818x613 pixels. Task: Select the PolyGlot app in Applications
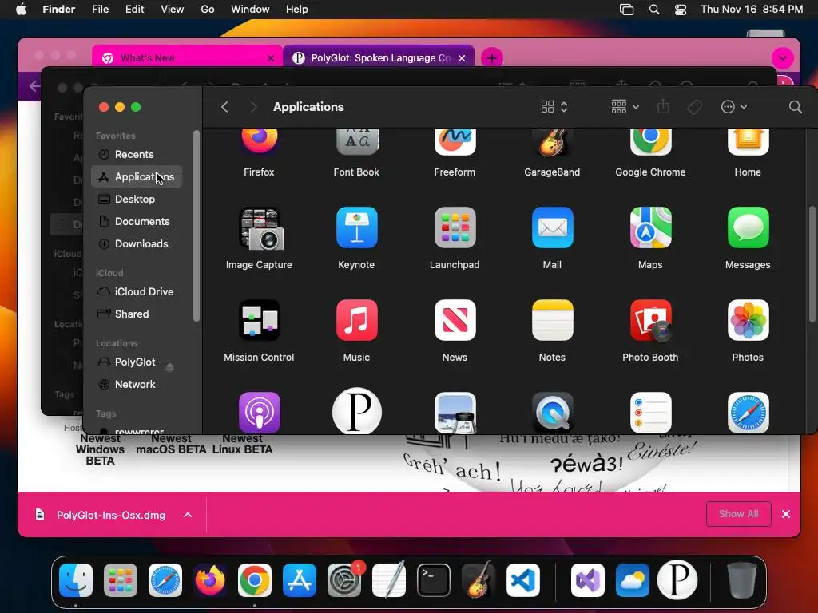coord(357,411)
